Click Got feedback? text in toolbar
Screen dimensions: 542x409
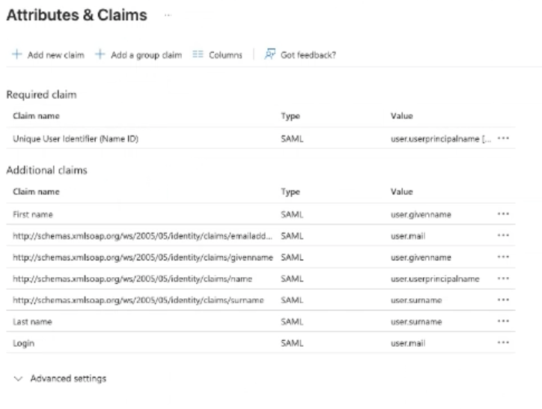pos(308,55)
